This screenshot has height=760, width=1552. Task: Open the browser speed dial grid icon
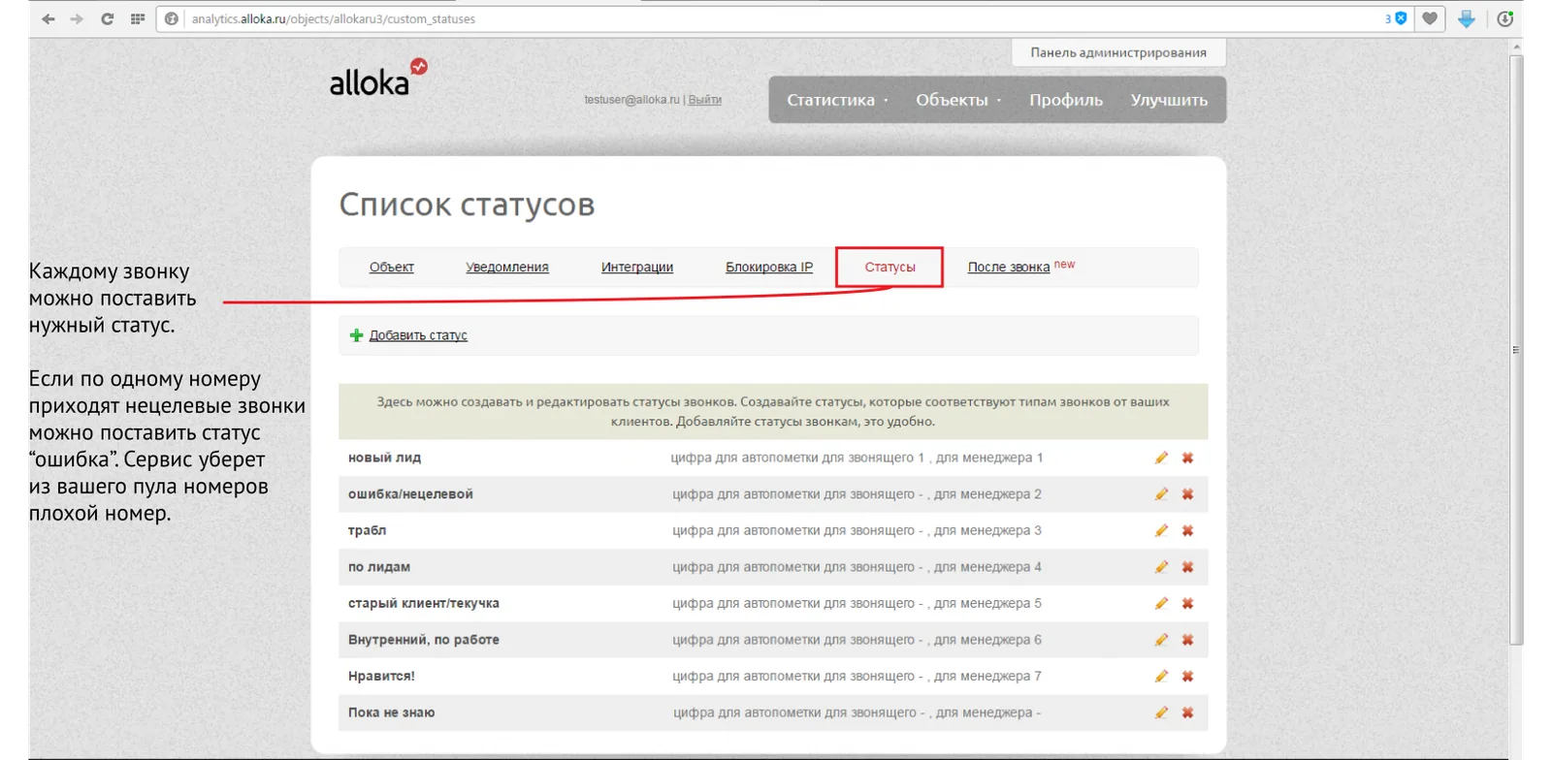(138, 18)
